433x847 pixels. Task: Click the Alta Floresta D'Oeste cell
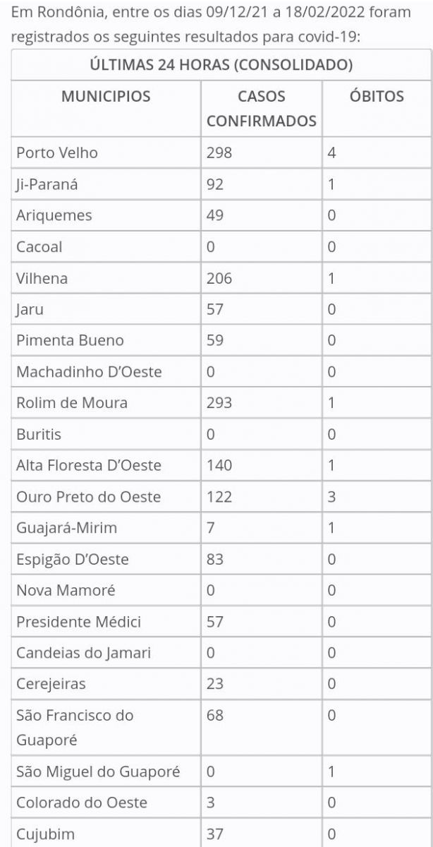coord(89,465)
